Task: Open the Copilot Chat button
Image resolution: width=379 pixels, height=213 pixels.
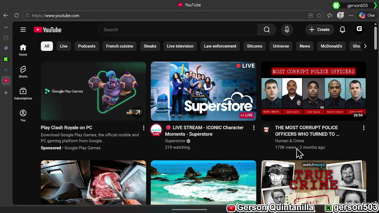Action: click(367, 15)
